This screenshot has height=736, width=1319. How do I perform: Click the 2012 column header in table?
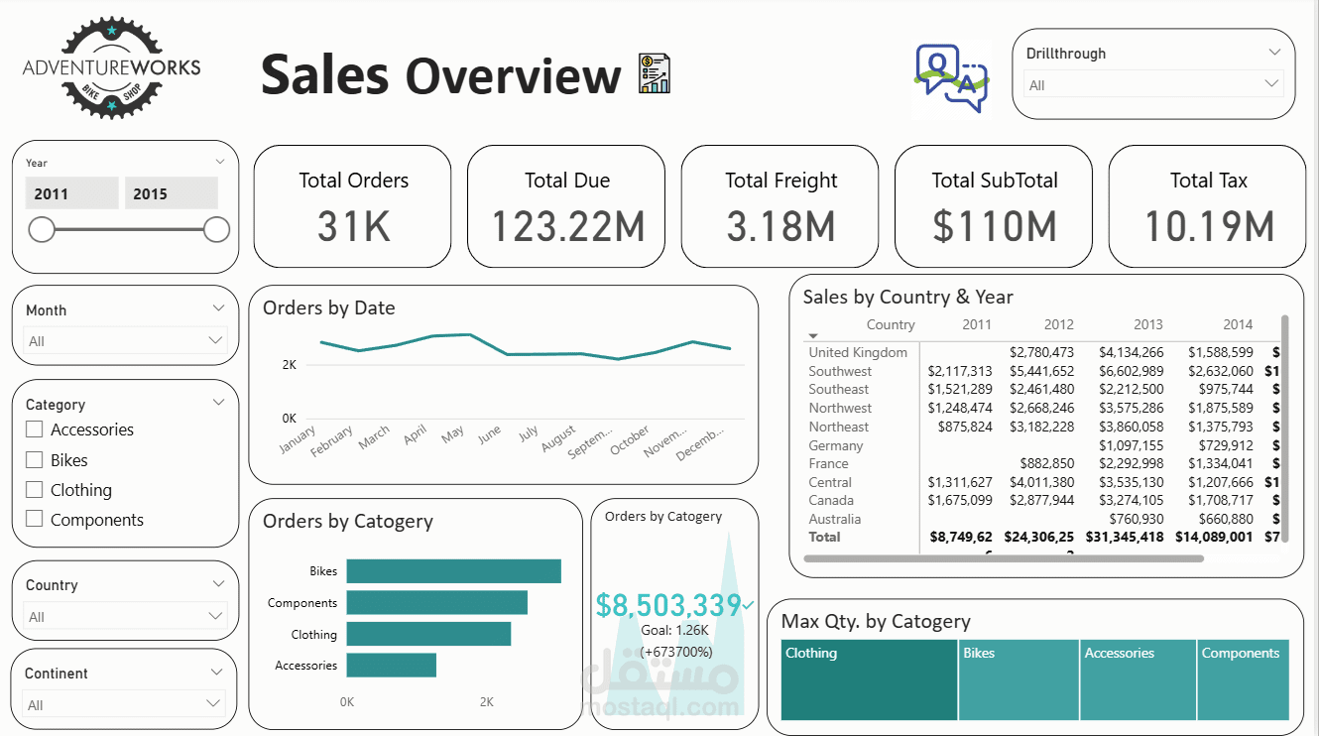1059,324
